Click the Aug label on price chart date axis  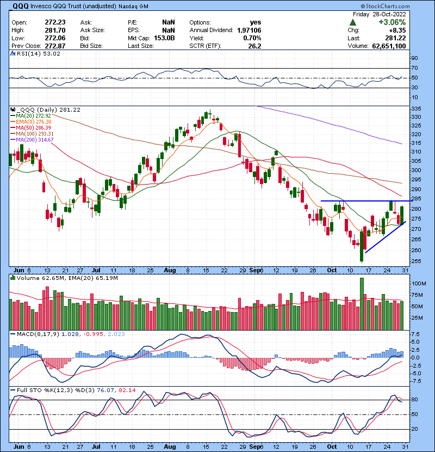tap(170, 271)
